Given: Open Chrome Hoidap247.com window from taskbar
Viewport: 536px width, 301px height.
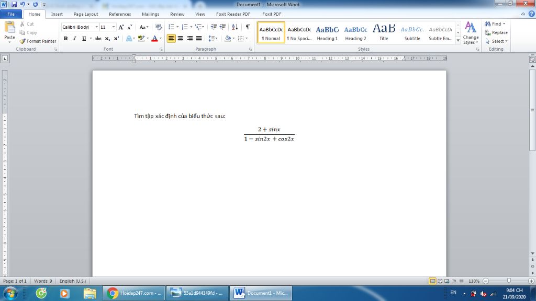Looking at the screenshot, I should click(x=134, y=293).
